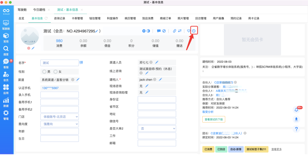The width and height of the screenshot is (308, 155).
Task: Open the 客服 icon with red badge
Action: coord(6,63)
